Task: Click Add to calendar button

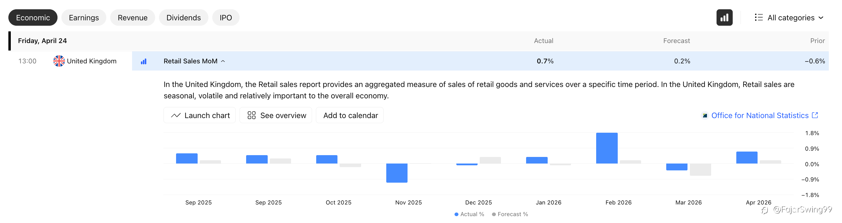Action: tap(350, 115)
